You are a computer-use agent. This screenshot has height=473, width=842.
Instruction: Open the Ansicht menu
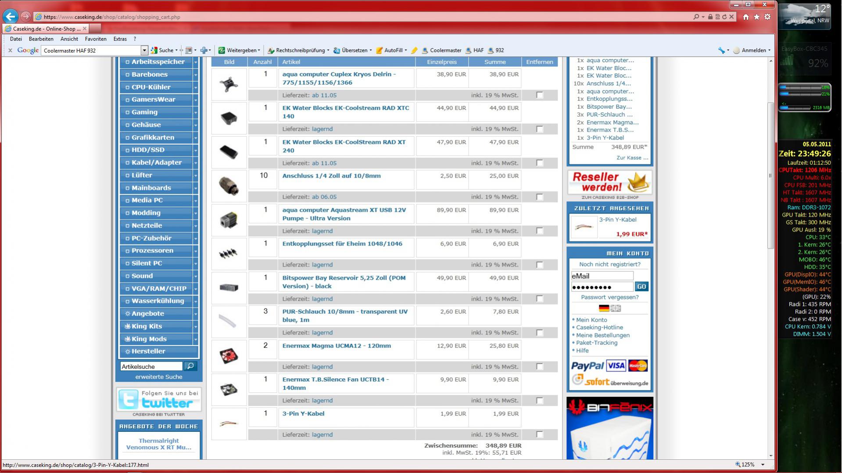point(69,39)
